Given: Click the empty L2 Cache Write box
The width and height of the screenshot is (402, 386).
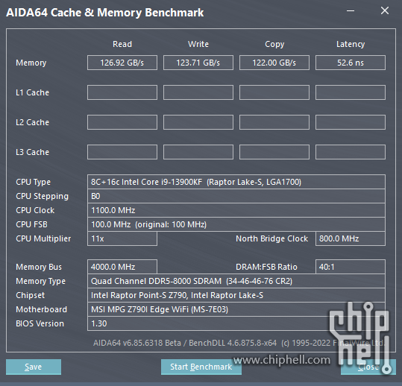Looking at the screenshot, I should pos(198,122).
